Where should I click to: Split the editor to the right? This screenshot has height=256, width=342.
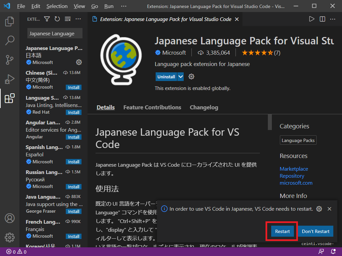point(322,19)
